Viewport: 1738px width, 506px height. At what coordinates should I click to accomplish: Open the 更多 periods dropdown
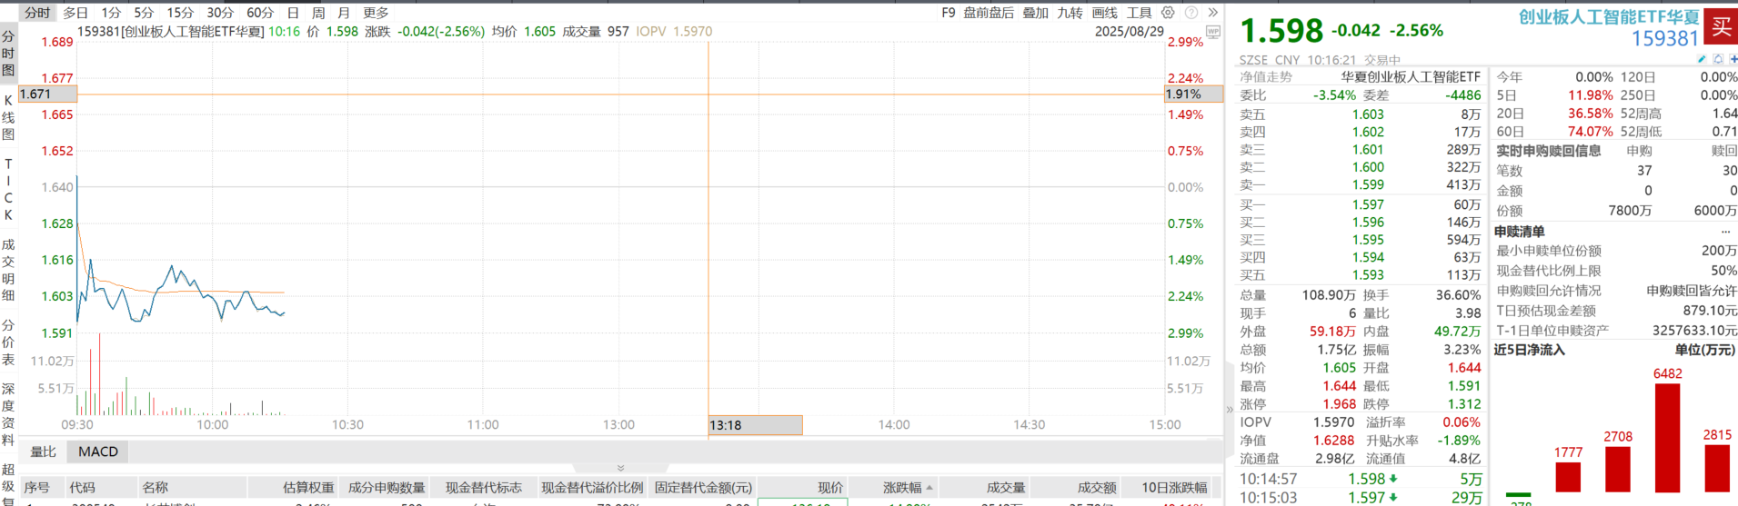[x=376, y=13]
